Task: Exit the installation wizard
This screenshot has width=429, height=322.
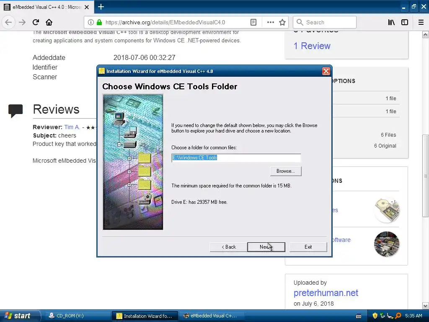Action: 308,247
